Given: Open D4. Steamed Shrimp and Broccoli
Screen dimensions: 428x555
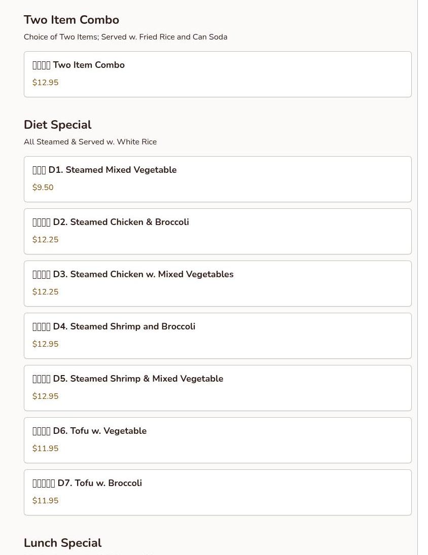Looking at the screenshot, I should click(x=218, y=336).
